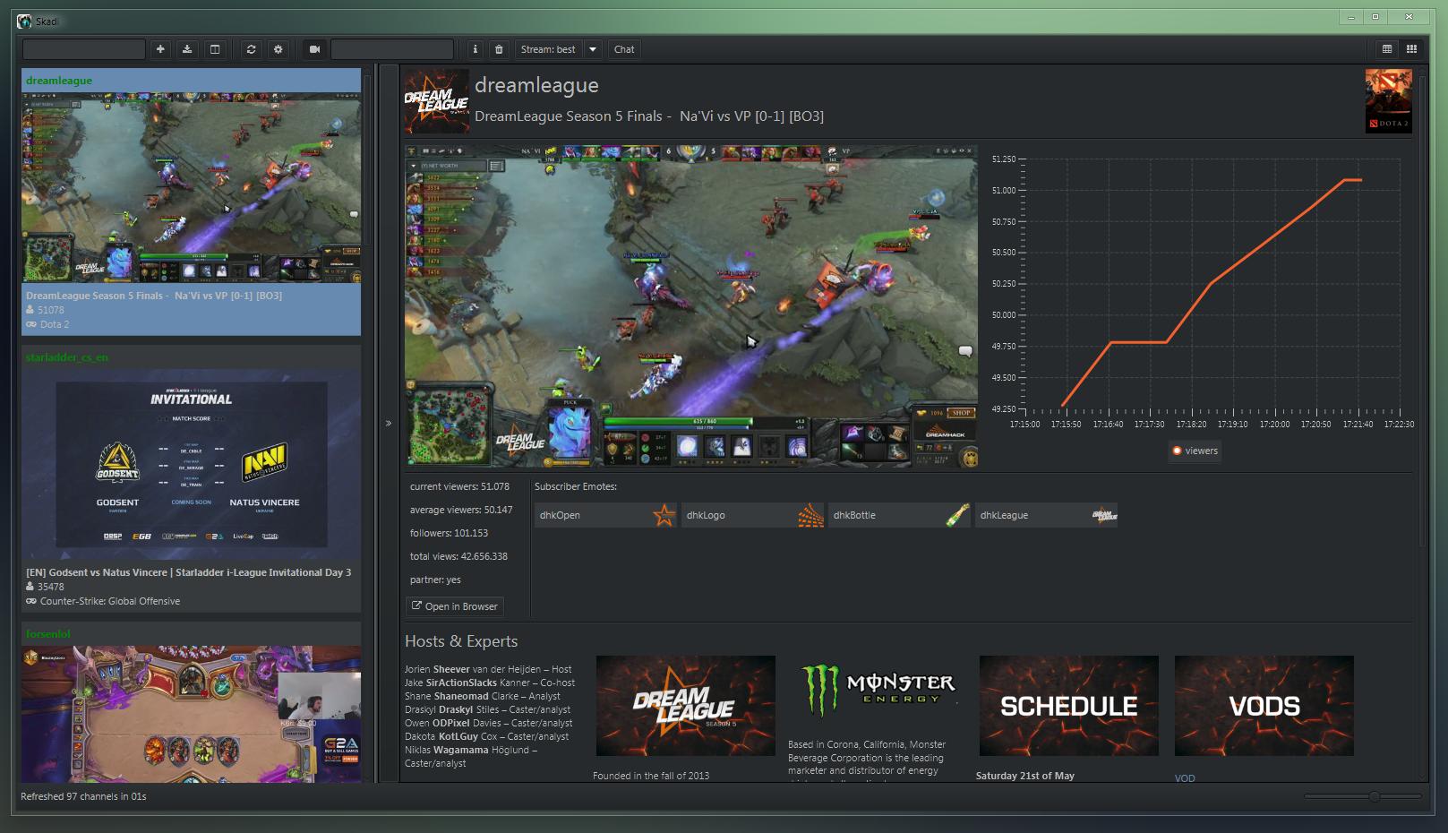Collapse the channel list side panel arrow
The image size is (1448, 833).
point(389,424)
